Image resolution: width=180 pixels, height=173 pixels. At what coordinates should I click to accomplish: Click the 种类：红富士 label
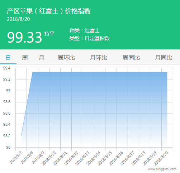pos(85,30)
